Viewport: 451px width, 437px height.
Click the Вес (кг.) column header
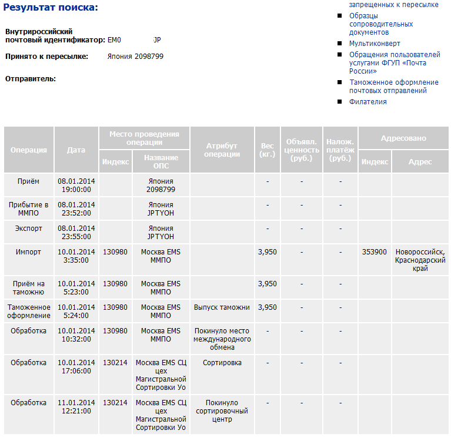[267, 150]
